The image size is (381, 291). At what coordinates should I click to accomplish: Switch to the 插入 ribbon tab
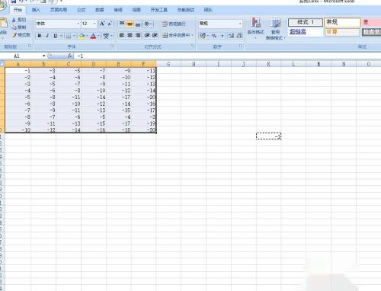pos(36,10)
